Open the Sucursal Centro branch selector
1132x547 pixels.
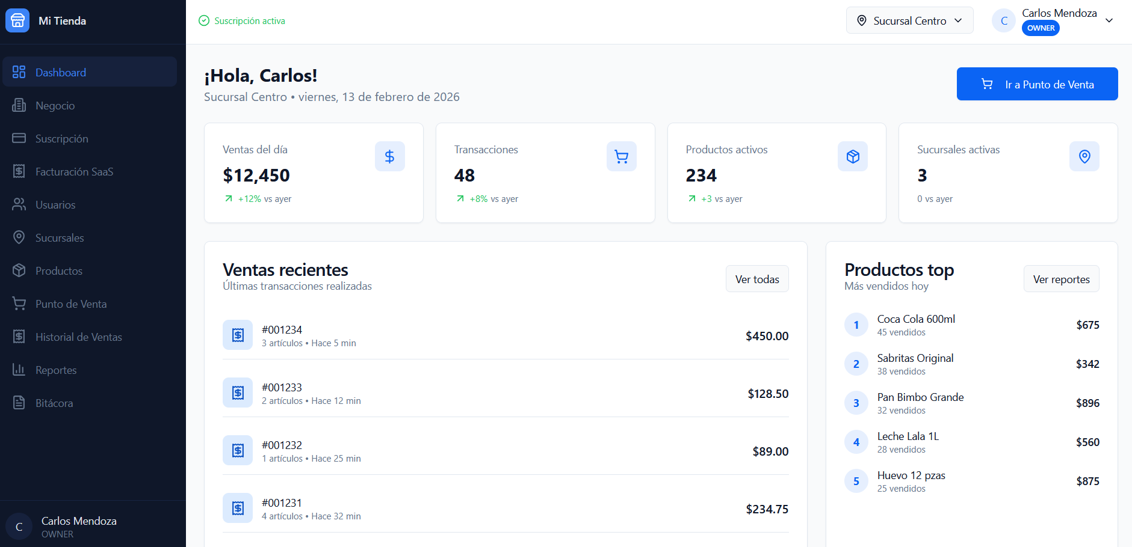pyautogui.click(x=909, y=20)
